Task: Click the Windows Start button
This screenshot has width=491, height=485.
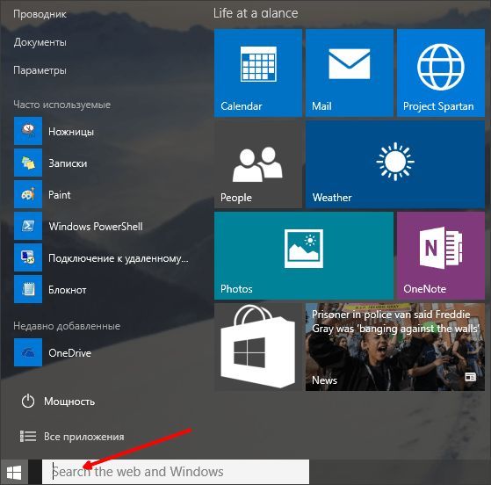Action: click(14, 472)
